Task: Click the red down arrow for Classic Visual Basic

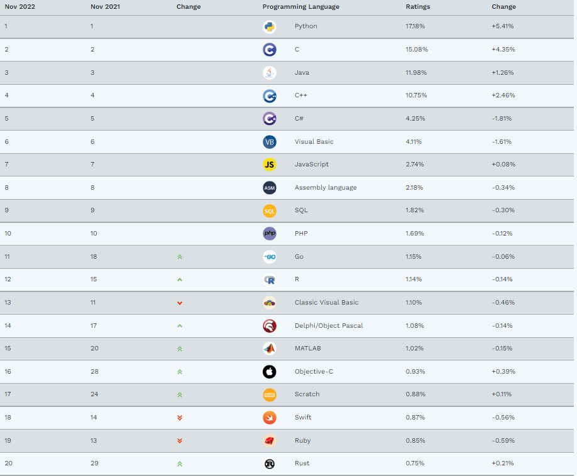Action: pos(180,303)
